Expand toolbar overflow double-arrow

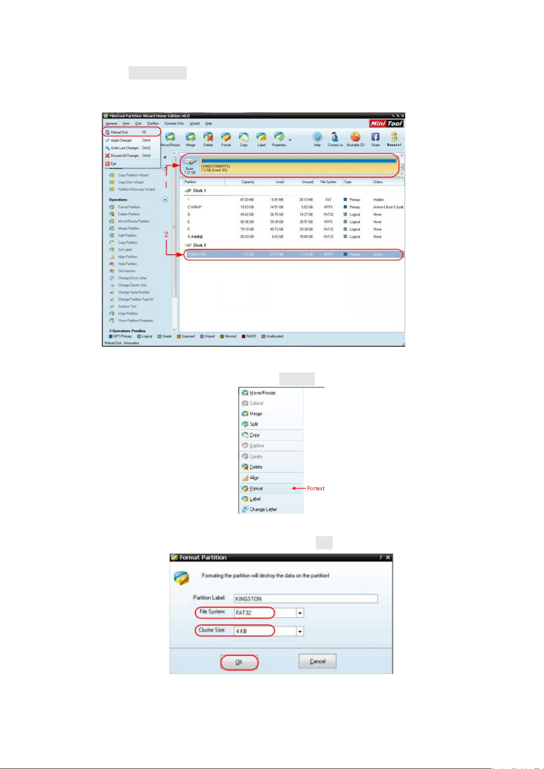pos(290,140)
